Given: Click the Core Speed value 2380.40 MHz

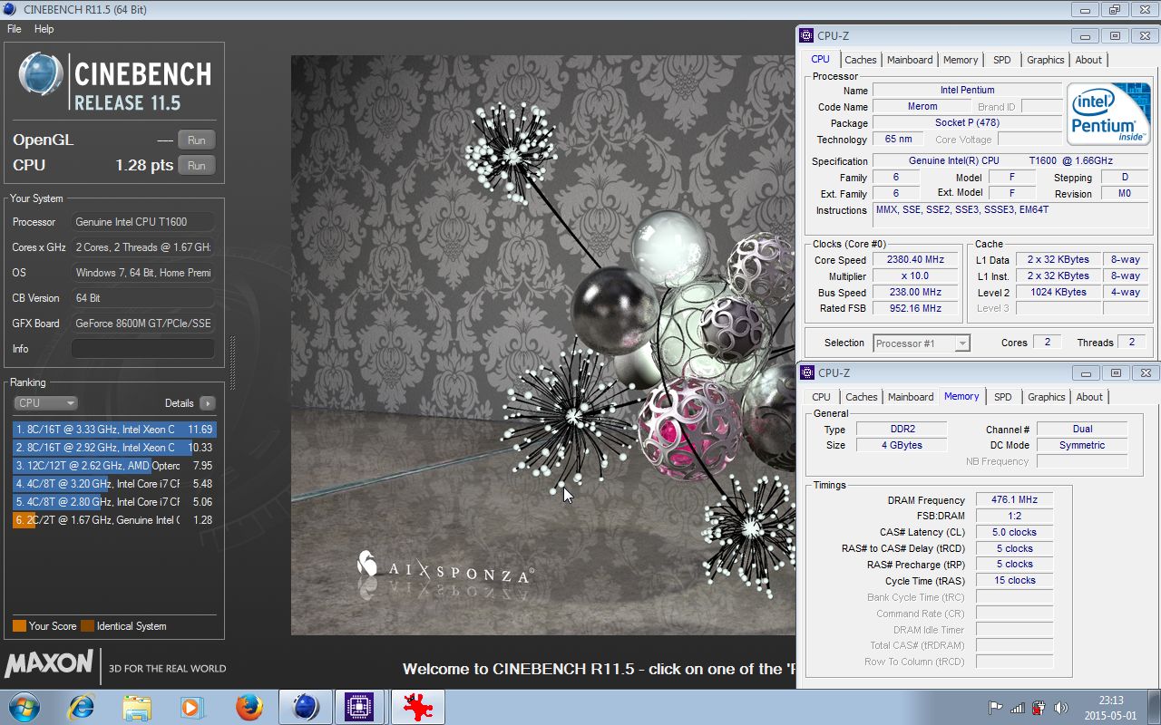Looking at the screenshot, I should 915,259.
